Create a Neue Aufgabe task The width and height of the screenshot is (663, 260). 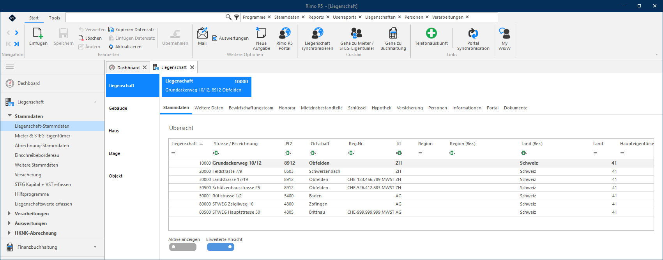261,33
